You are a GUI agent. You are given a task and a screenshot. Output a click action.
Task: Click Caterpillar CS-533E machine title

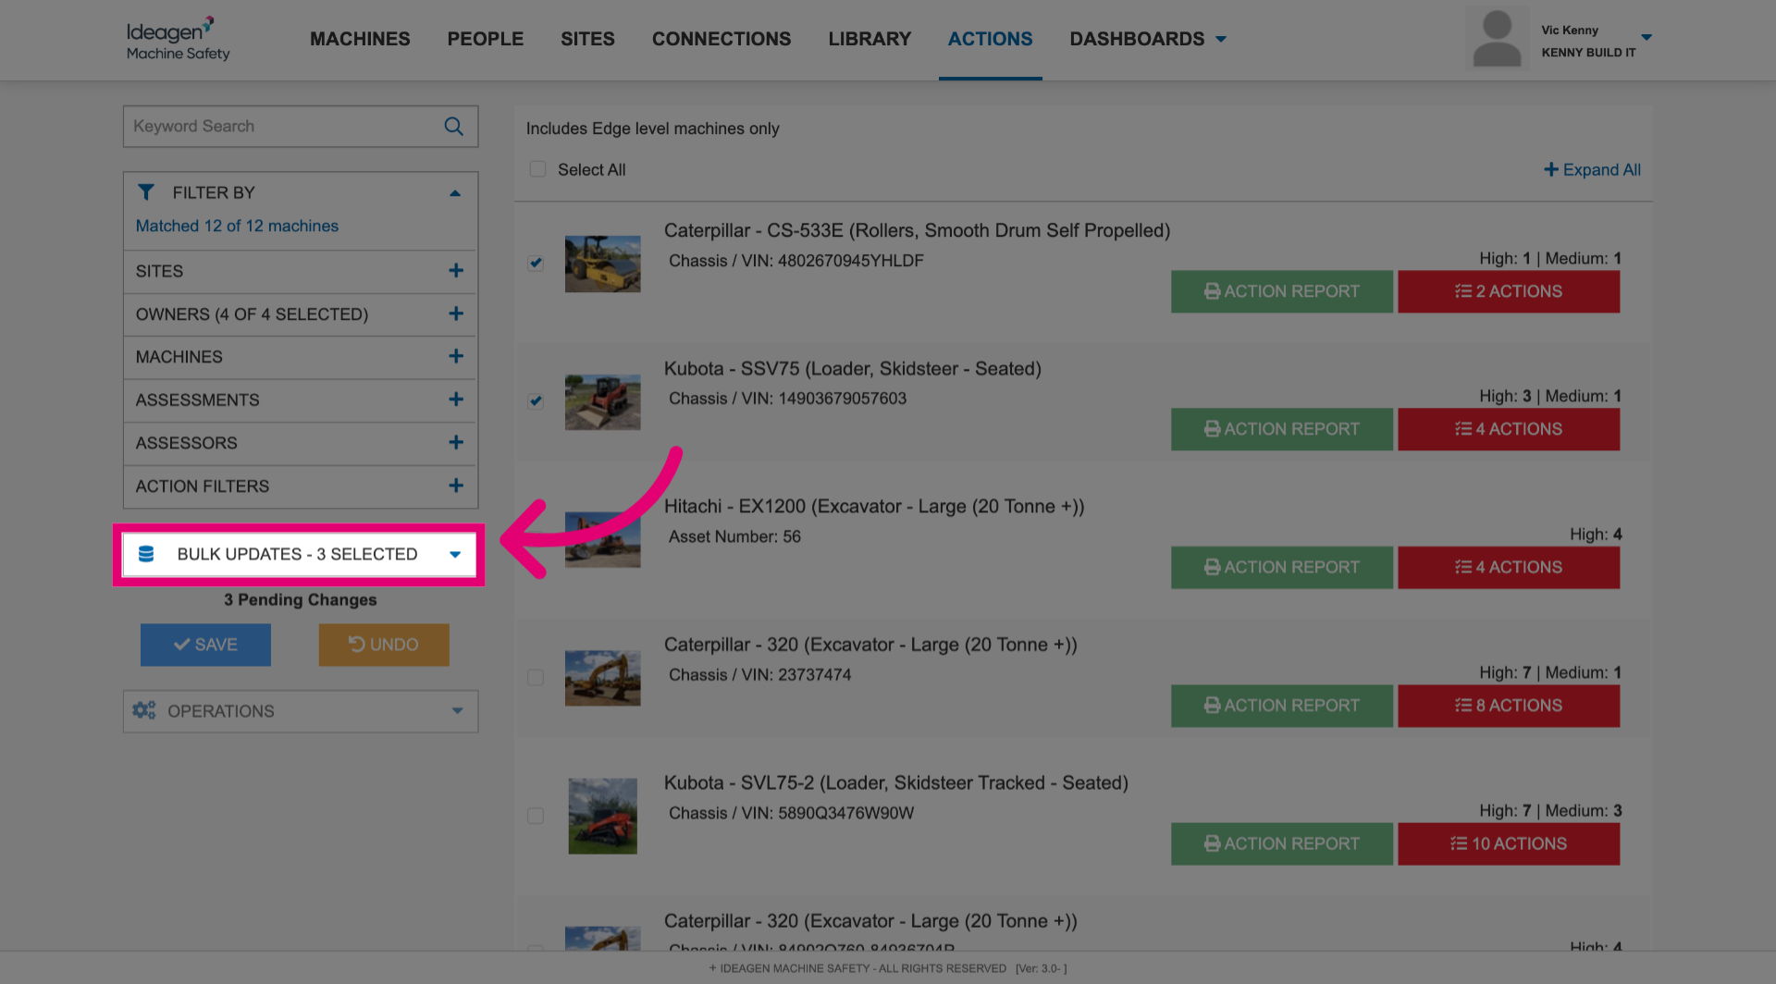917,230
